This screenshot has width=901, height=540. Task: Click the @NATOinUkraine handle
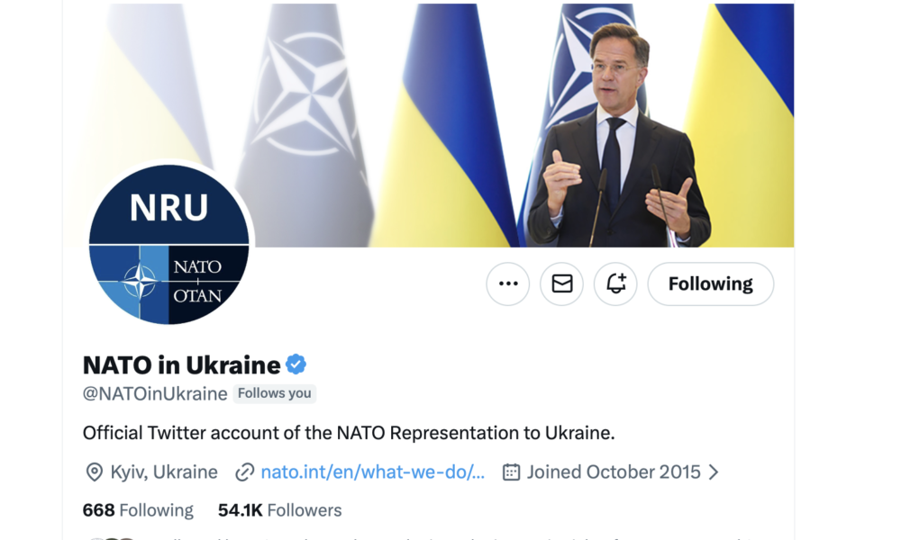pyautogui.click(x=155, y=393)
